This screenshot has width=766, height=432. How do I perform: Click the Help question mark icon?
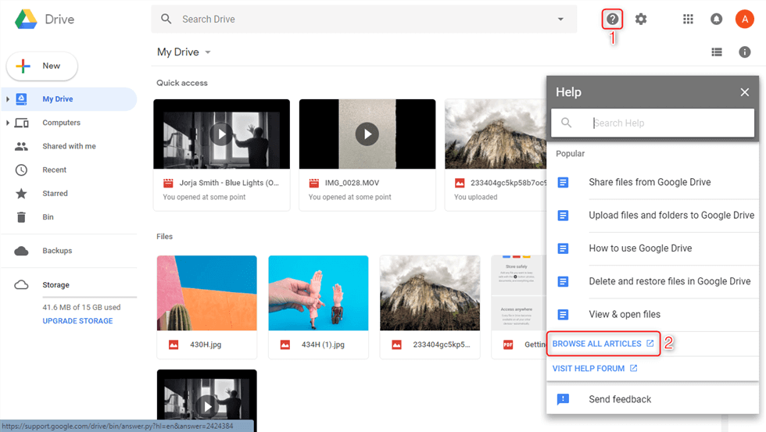tap(613, 19)
